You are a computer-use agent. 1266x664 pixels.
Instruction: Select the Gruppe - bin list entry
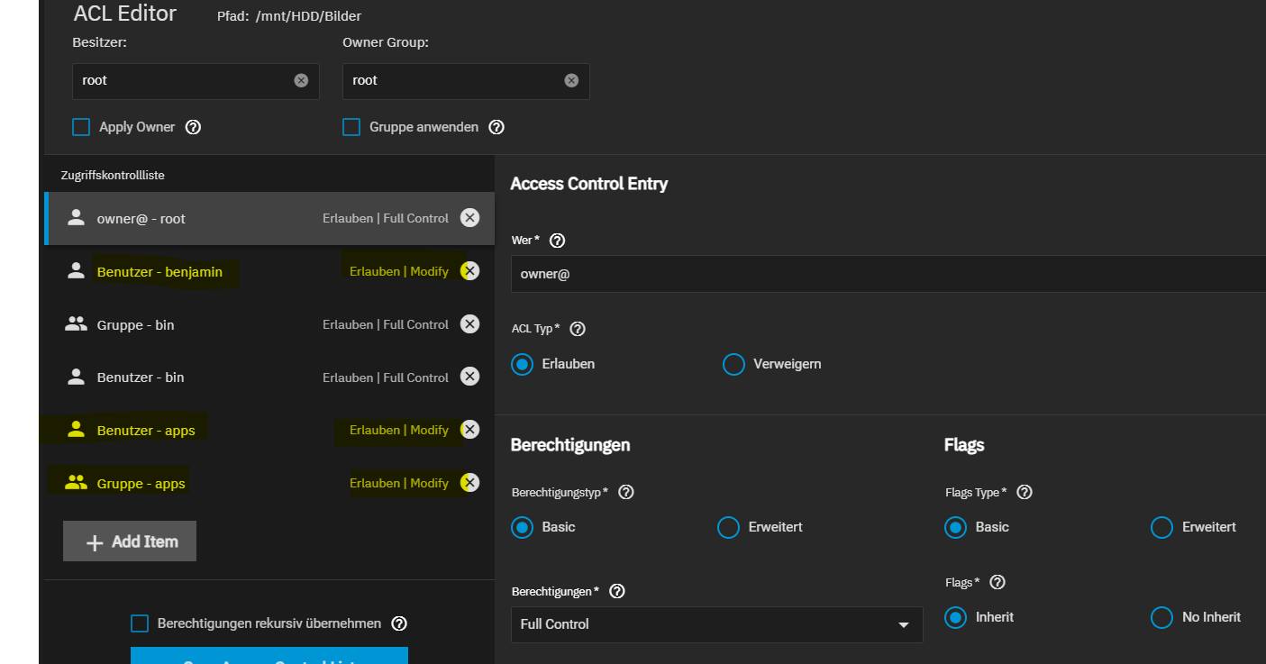pyautogui.click(x=269, y=324)
